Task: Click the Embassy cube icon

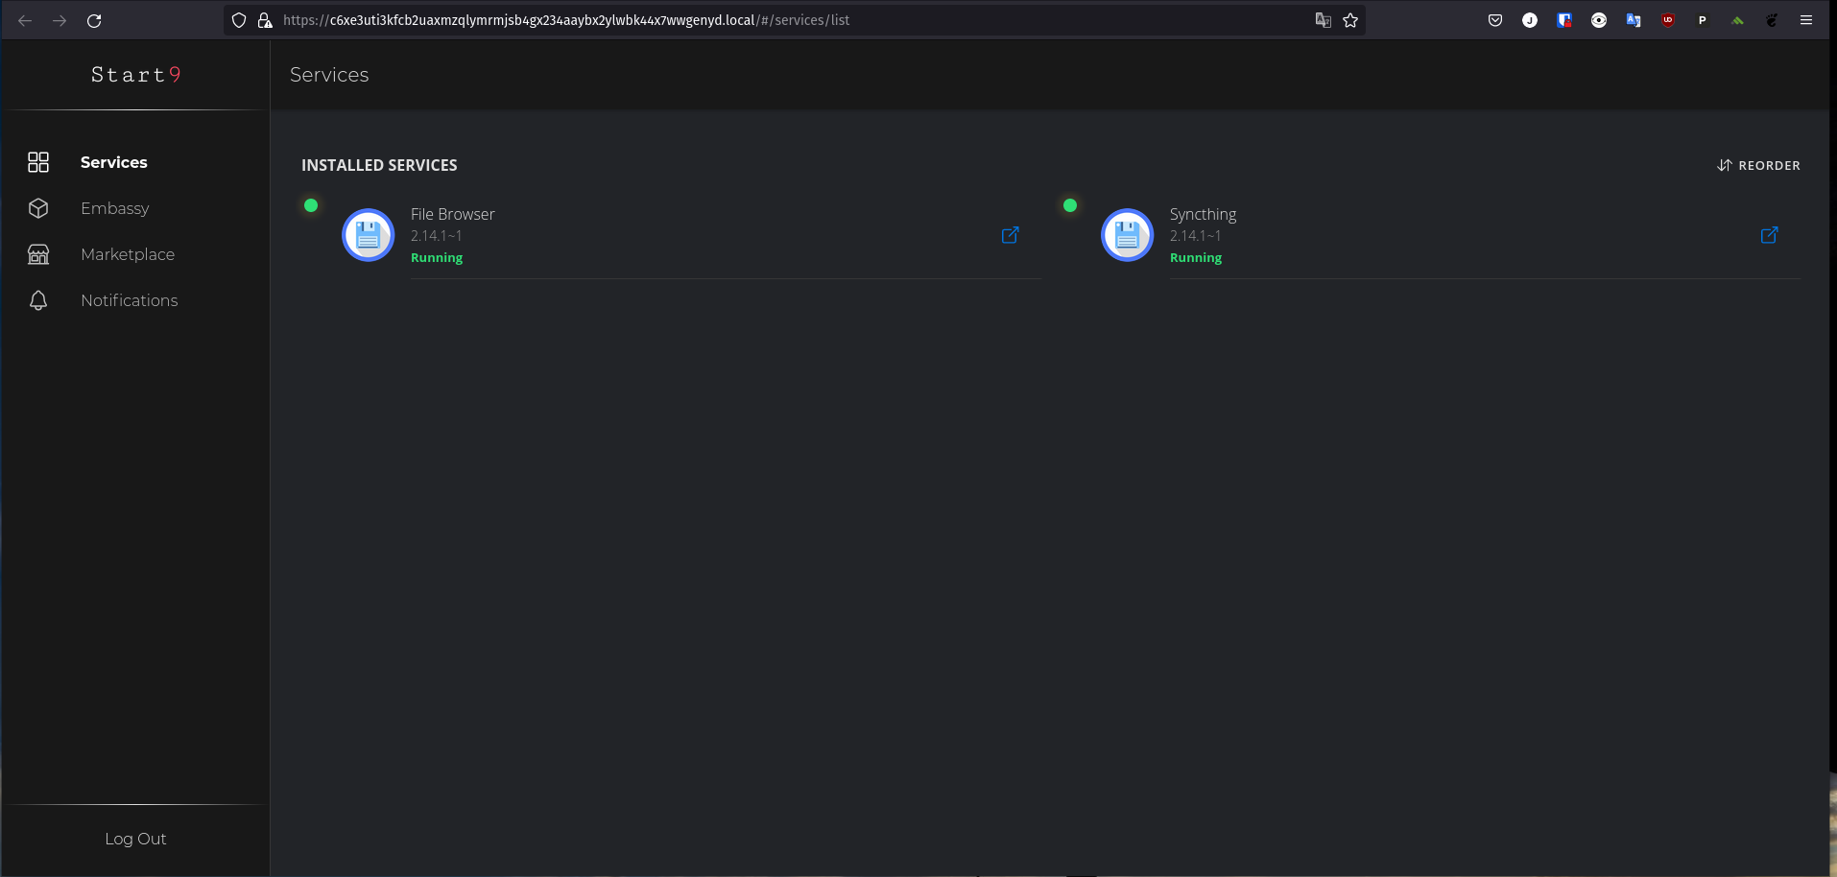Action: tap(38, 208)
